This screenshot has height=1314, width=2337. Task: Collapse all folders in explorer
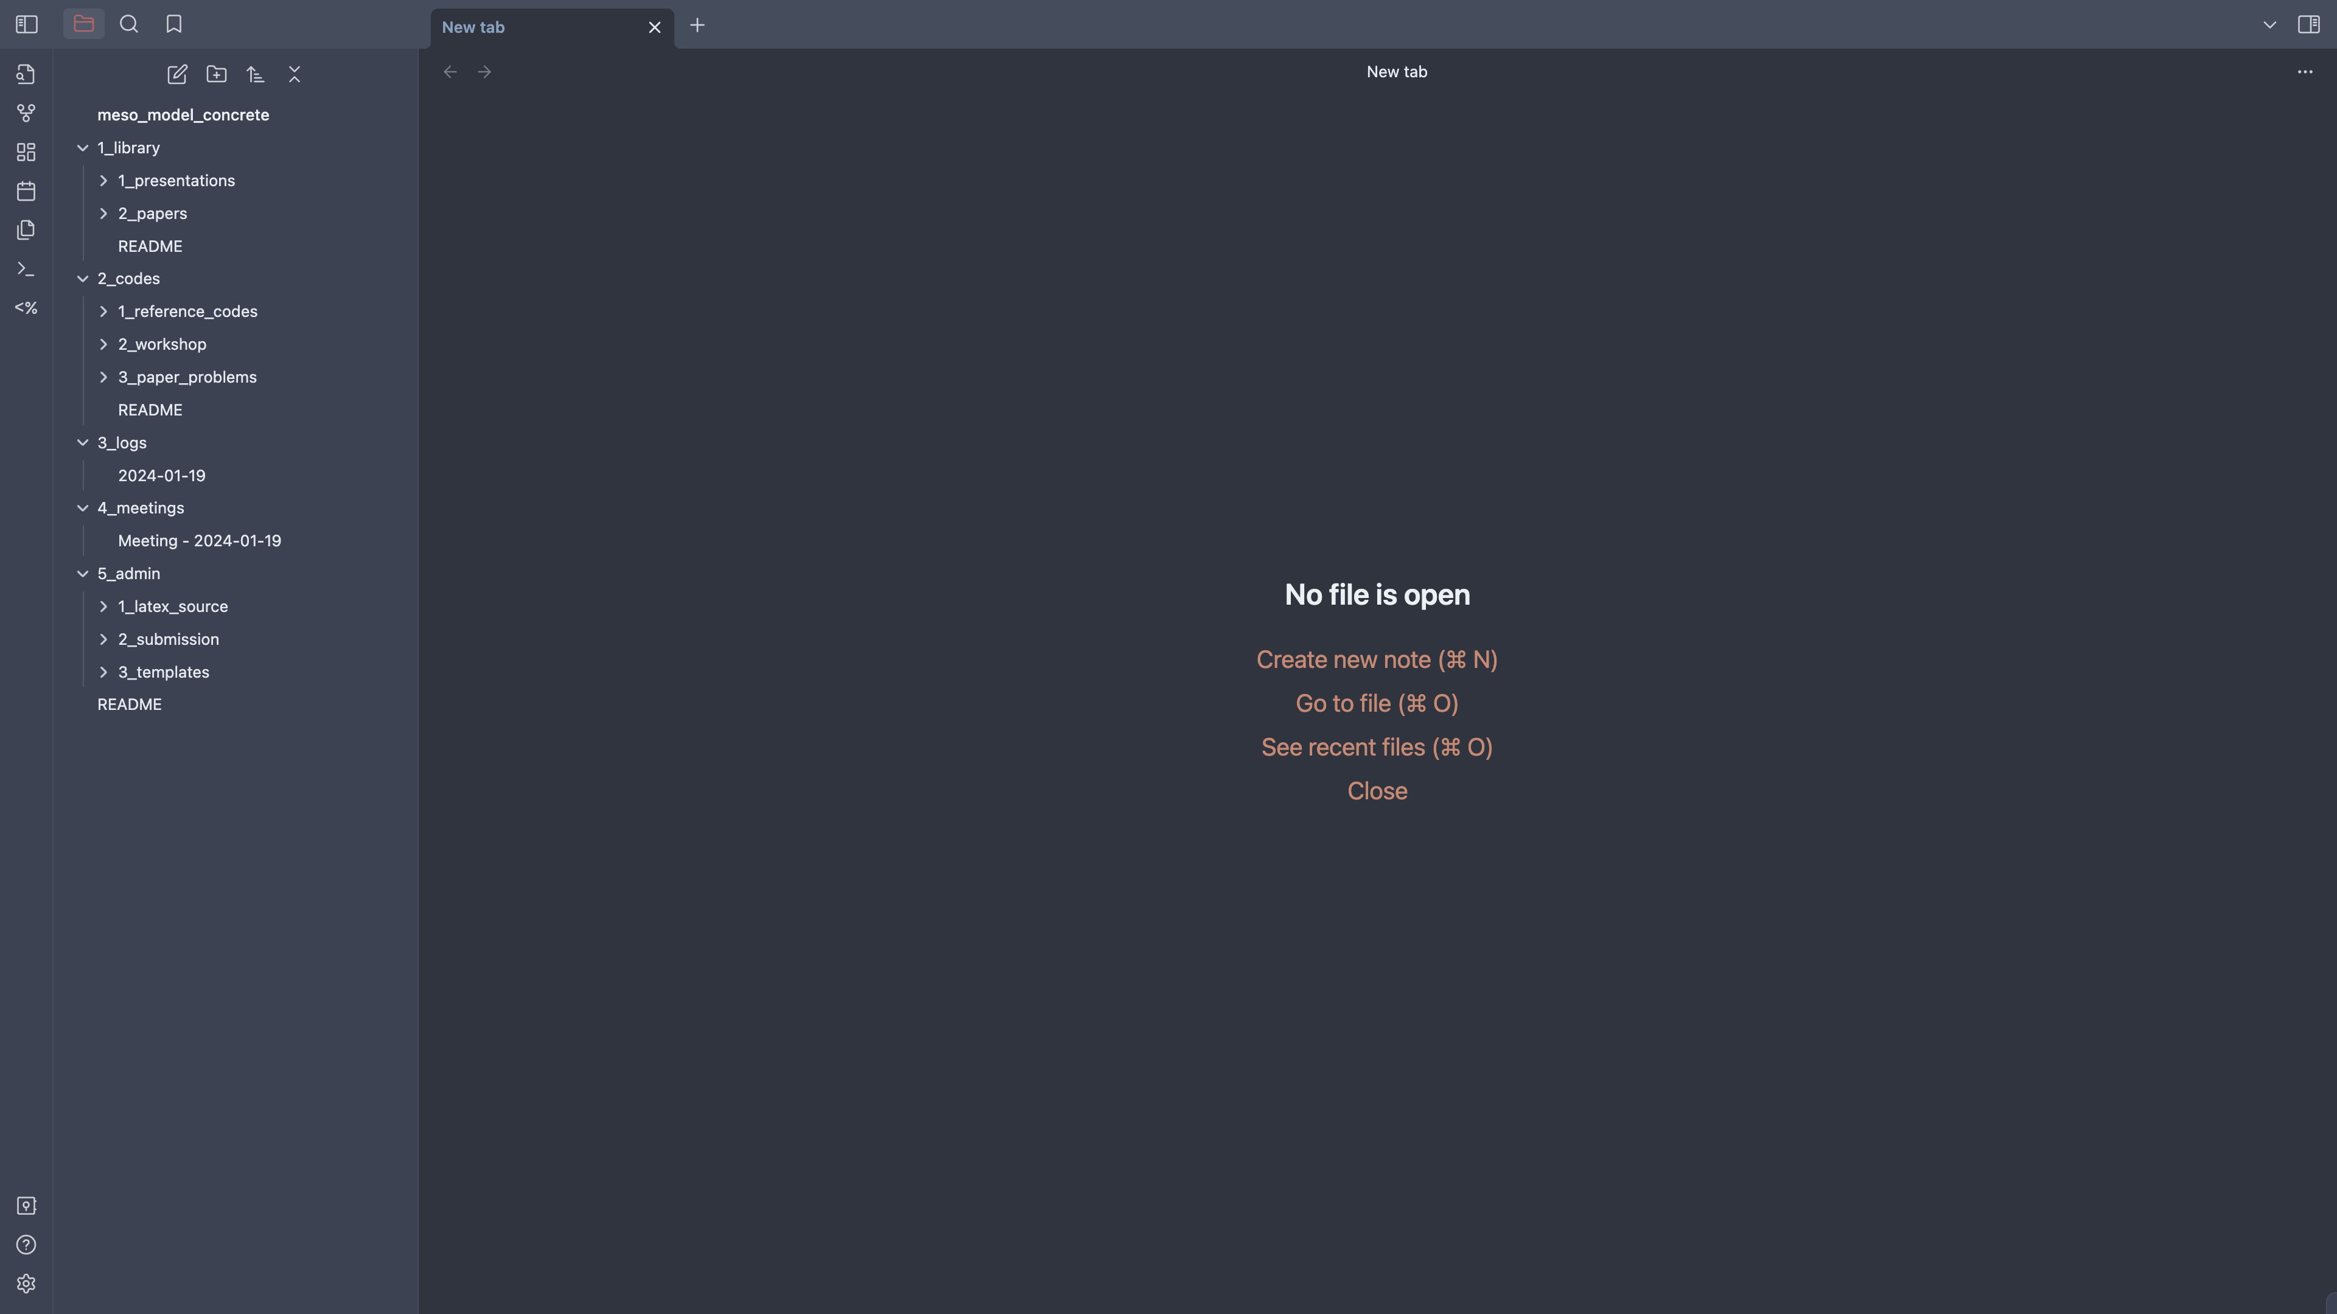pyautogui.click(x=294, y=74)
